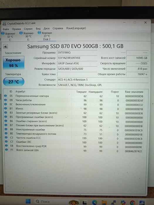
Task: Click the Хорошо 98 % health status button
Action: (x=13, y=63)
